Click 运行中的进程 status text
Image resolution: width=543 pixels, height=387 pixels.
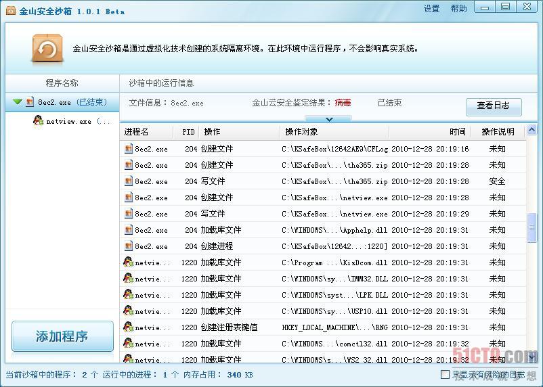140,375
